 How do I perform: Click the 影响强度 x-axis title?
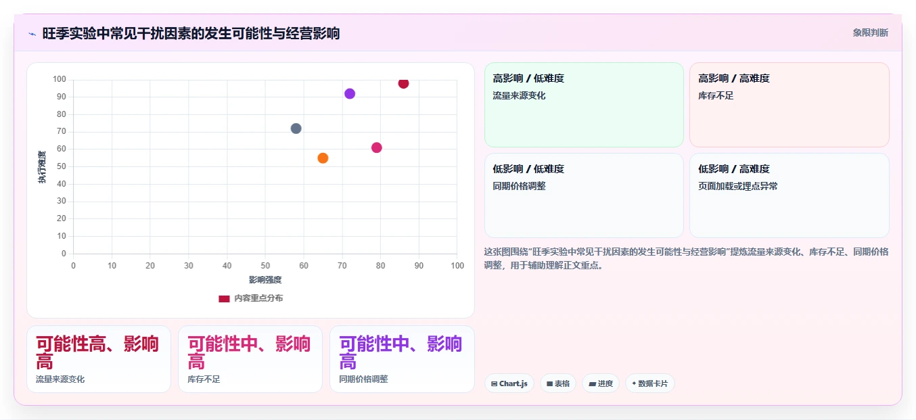(265, 279)
